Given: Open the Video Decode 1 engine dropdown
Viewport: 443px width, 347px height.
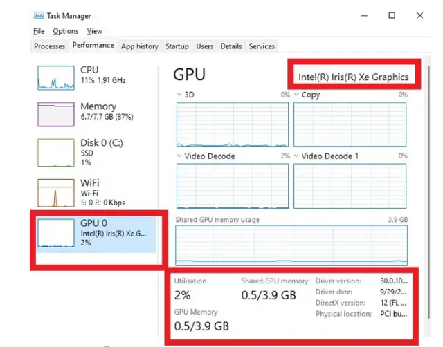Looking at the screenshot, I should (x=296, y=156).
